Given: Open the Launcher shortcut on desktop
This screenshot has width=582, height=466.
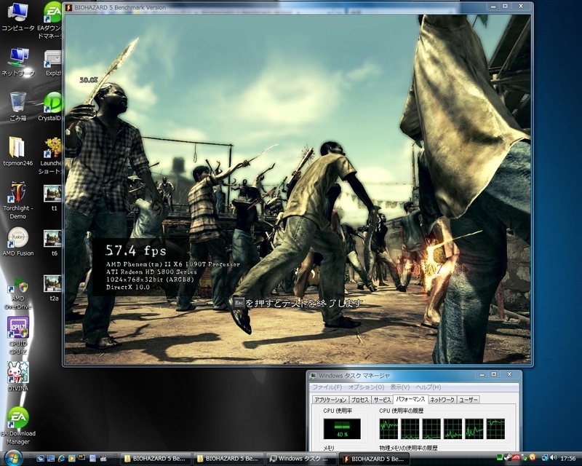Looking at the screenshot, I should 51,156.
